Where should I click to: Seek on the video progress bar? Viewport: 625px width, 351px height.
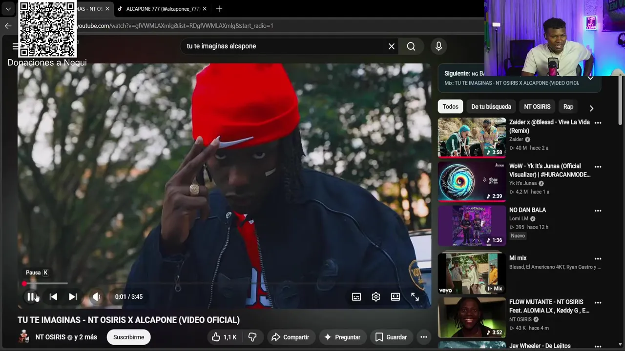pos(224,283)
